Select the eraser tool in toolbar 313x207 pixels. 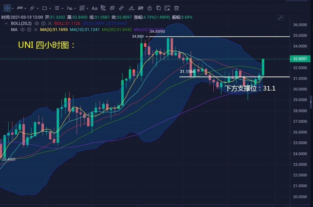click(112, 8)
